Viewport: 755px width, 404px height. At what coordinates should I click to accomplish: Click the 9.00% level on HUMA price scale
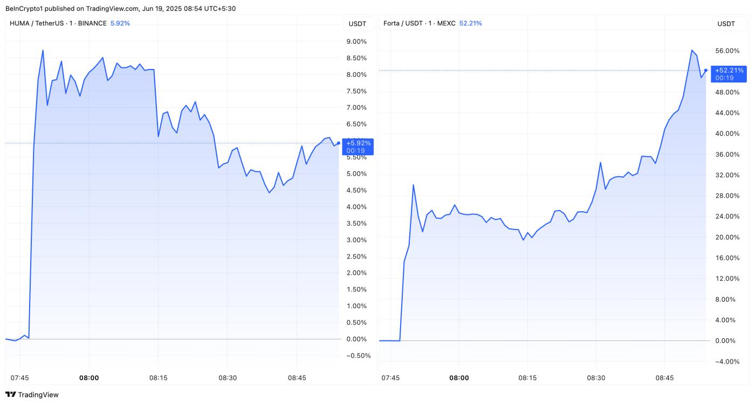click(x=355, y=41)
